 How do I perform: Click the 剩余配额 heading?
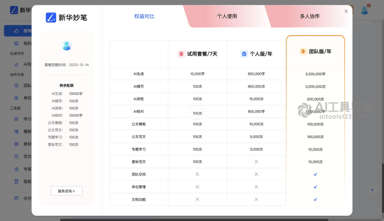(67, 85)
